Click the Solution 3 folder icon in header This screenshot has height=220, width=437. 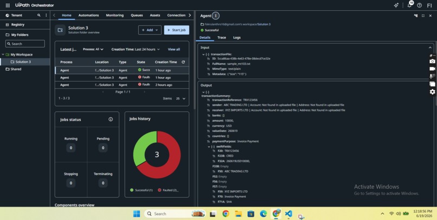pyautogui.click(x=60, y=30)
